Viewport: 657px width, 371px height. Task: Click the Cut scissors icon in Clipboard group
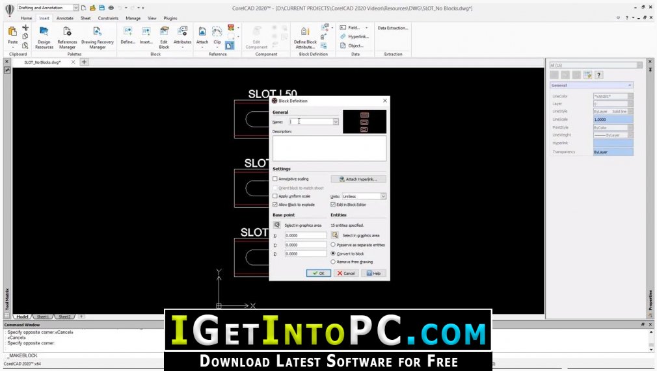click(25, 28)
